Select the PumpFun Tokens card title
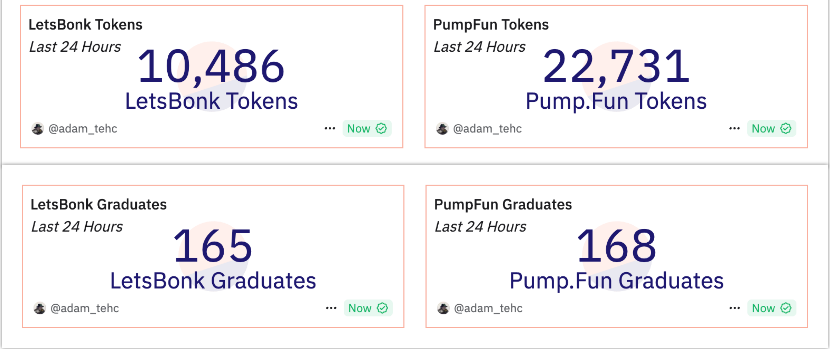Image resolution: width=830 pixels, height=349 pixels. pos(490,24)
